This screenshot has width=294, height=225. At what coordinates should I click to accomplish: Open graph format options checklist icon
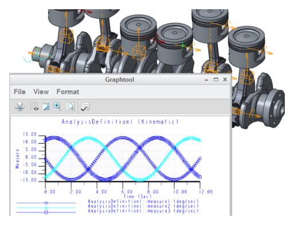(85, 106)
